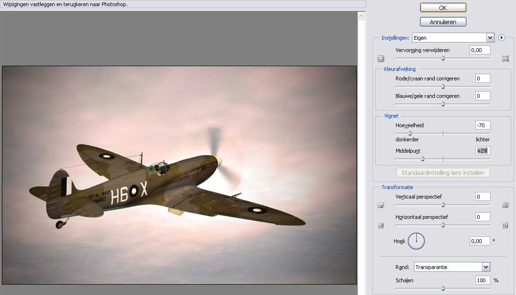516x295 pixels.
Task: Click the Schalen percentage field
Action: (x=483, y=280)
